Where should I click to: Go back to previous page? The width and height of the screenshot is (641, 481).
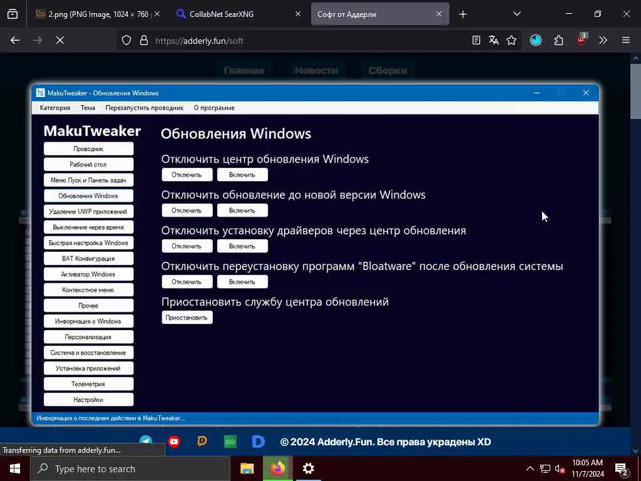(x=15, y=41)
